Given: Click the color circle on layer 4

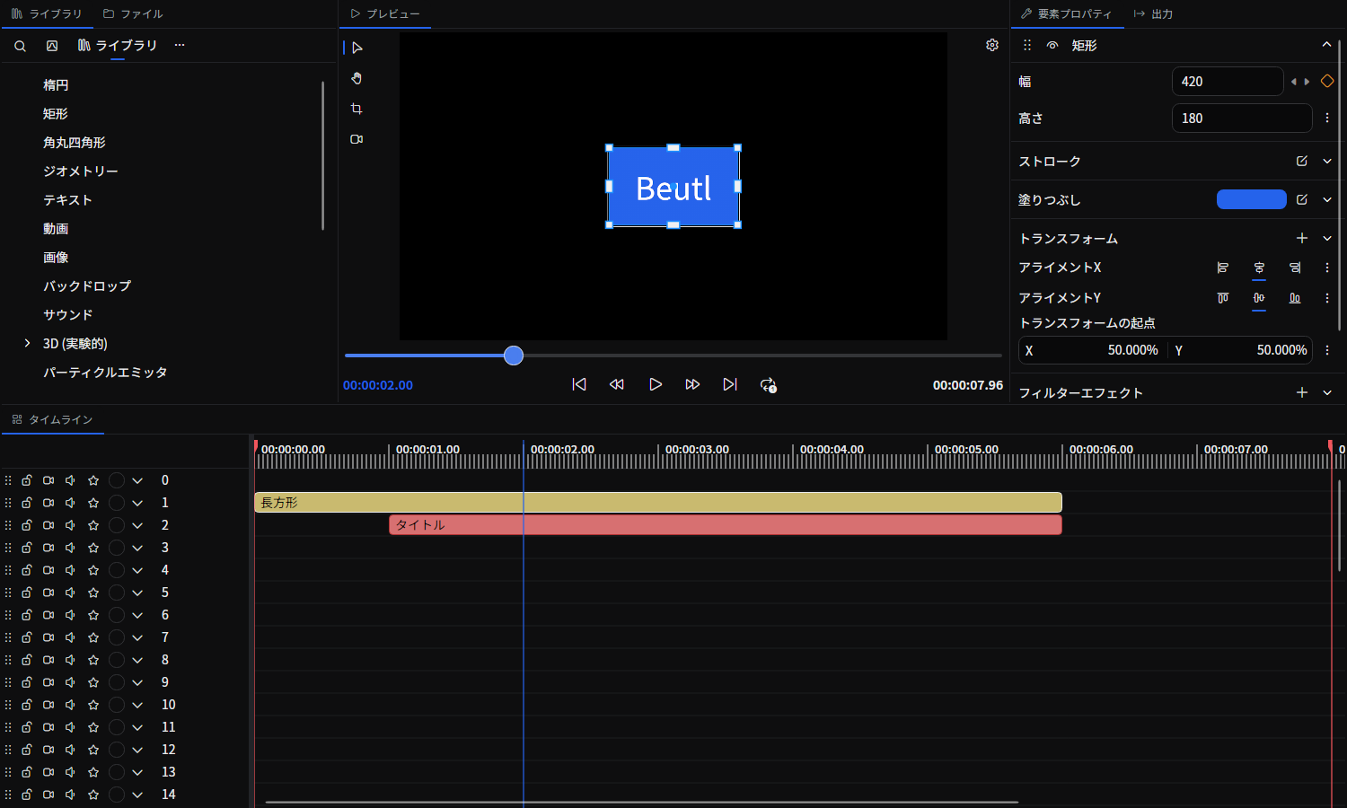Looking at the screenshot, I should coord(117,570).
